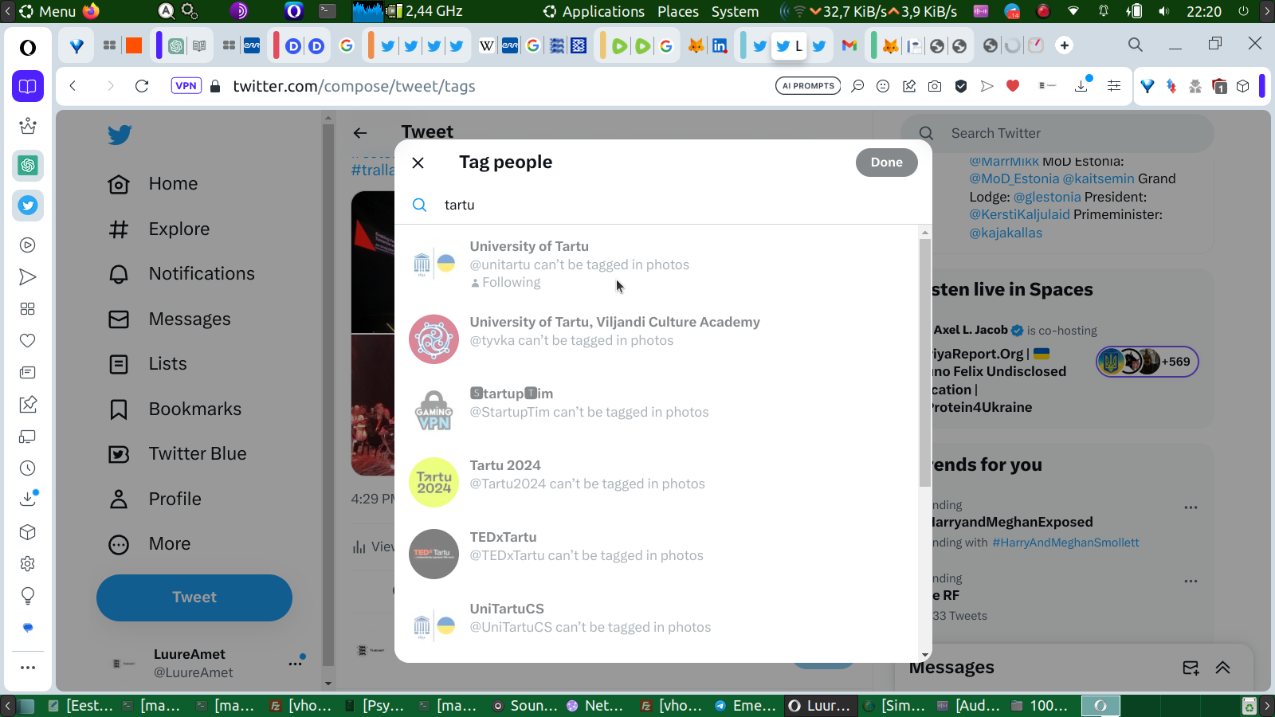Open LuureAmet account options menu

pyautogui.click(x=296, y=663)
